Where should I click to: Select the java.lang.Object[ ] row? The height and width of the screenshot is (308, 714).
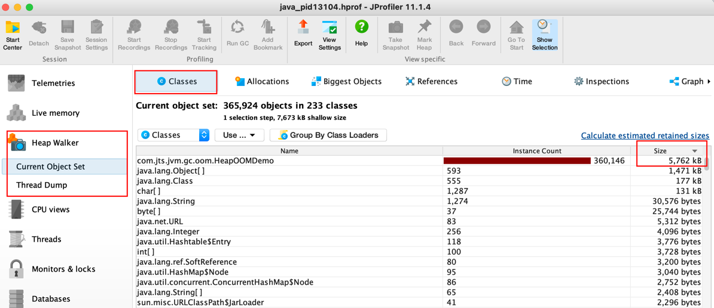coord(420,171)
